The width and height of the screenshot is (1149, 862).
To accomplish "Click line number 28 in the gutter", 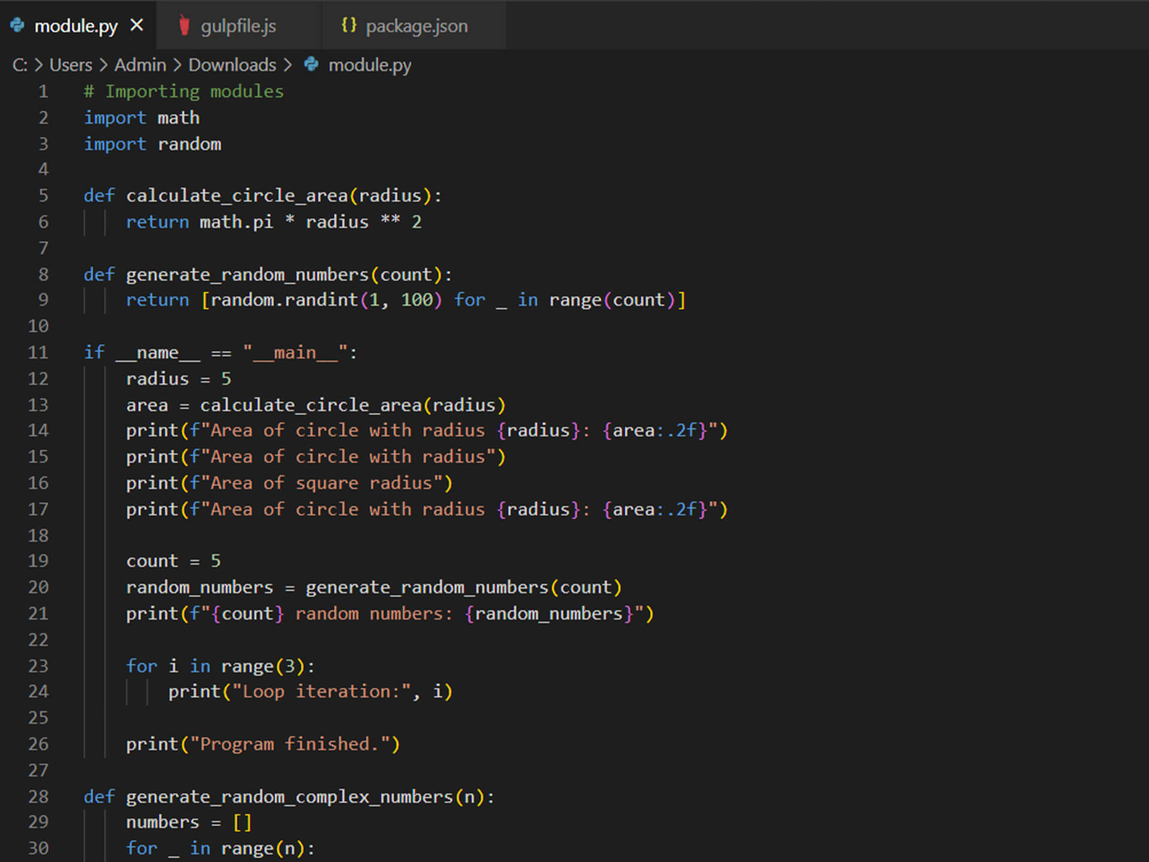I will tap(38, 797).
